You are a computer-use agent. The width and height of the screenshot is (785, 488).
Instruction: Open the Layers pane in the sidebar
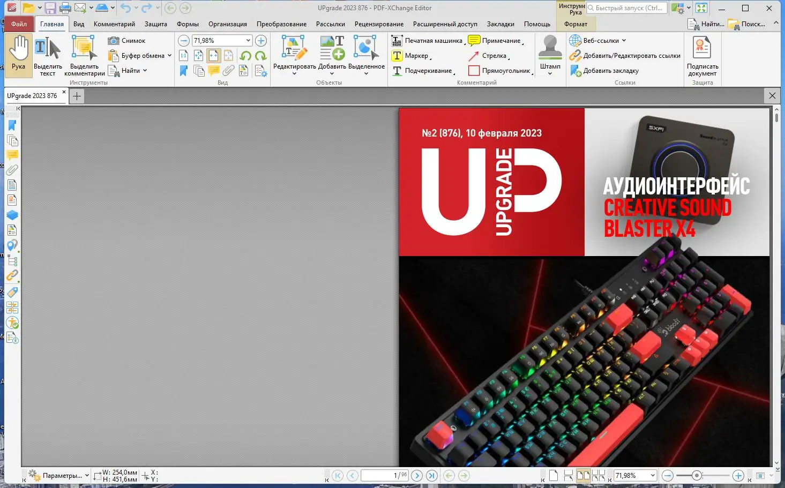[x=12, y=215]
